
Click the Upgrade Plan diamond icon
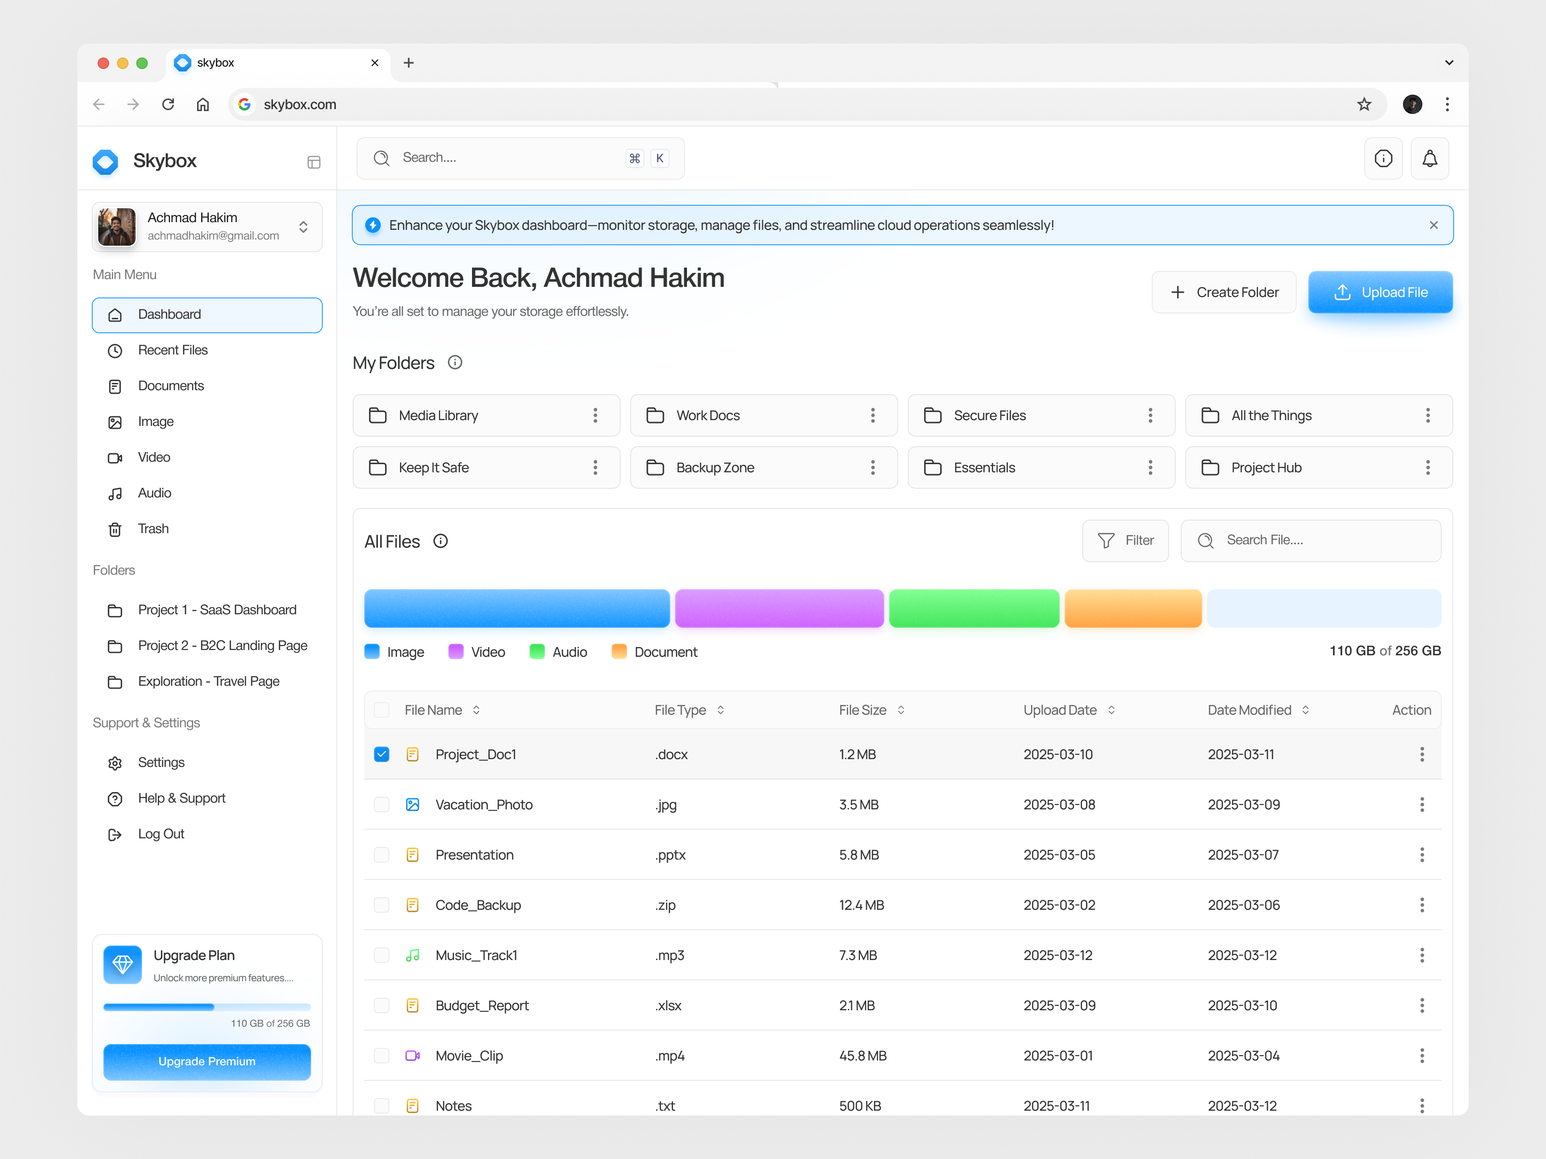click(122, 964)
